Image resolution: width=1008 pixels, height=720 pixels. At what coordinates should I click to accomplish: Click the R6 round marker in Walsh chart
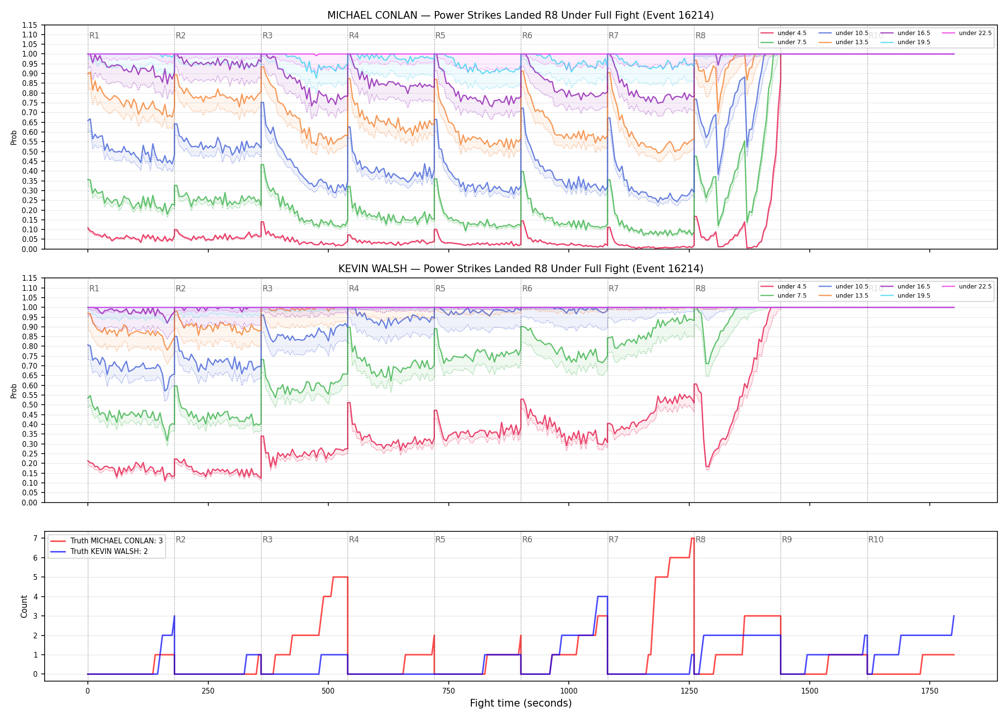pyautogui.click(x=527, y=288)
